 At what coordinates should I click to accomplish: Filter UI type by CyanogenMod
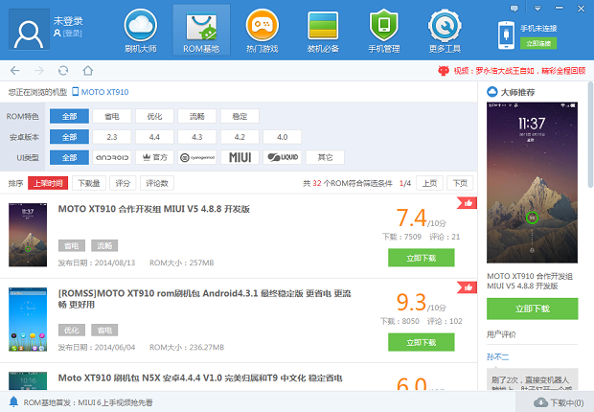pyautogui.click(x=197, y=157)
